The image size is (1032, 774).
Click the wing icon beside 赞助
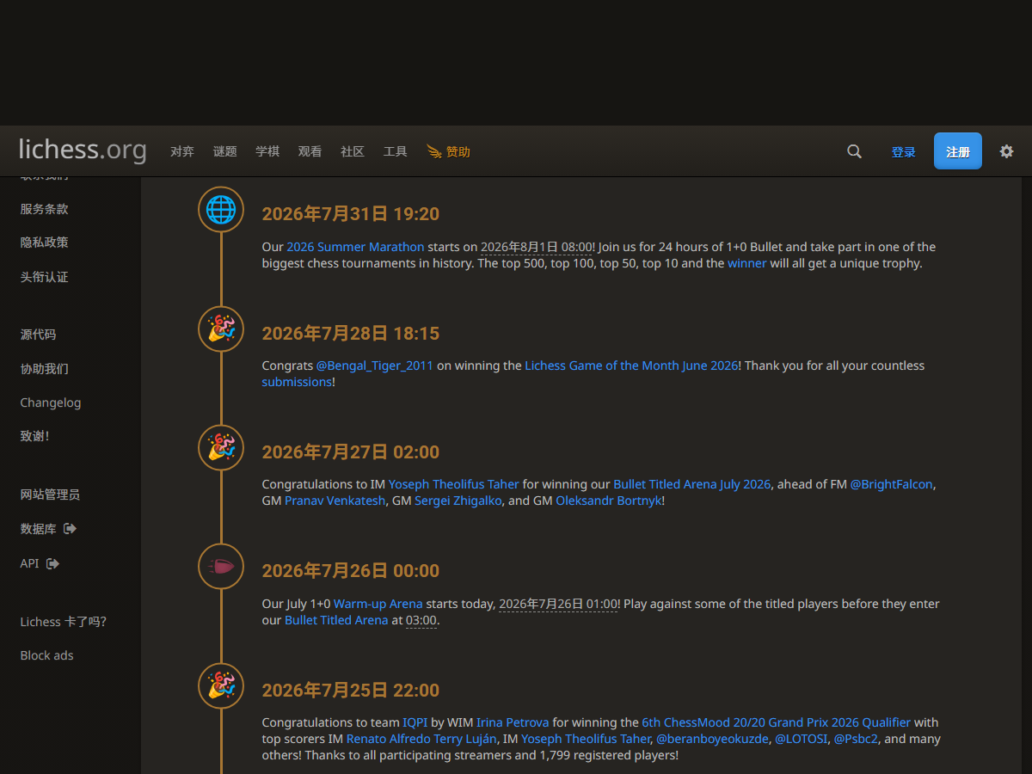(434, 151)
